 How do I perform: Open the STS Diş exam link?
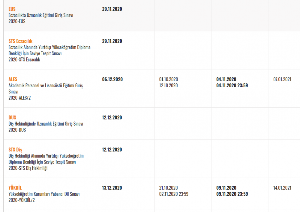click(x=15, y=150)
